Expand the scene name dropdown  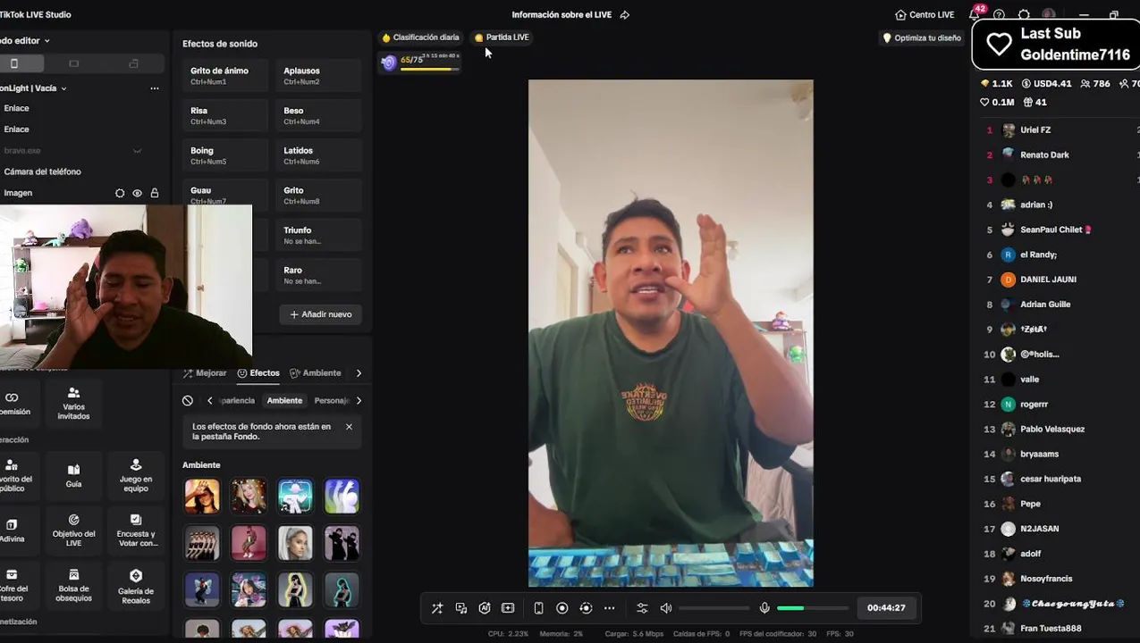point(63,88)
